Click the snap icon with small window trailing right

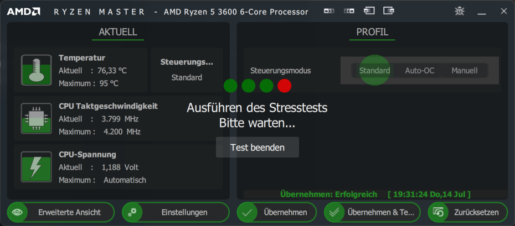(329, 11)
